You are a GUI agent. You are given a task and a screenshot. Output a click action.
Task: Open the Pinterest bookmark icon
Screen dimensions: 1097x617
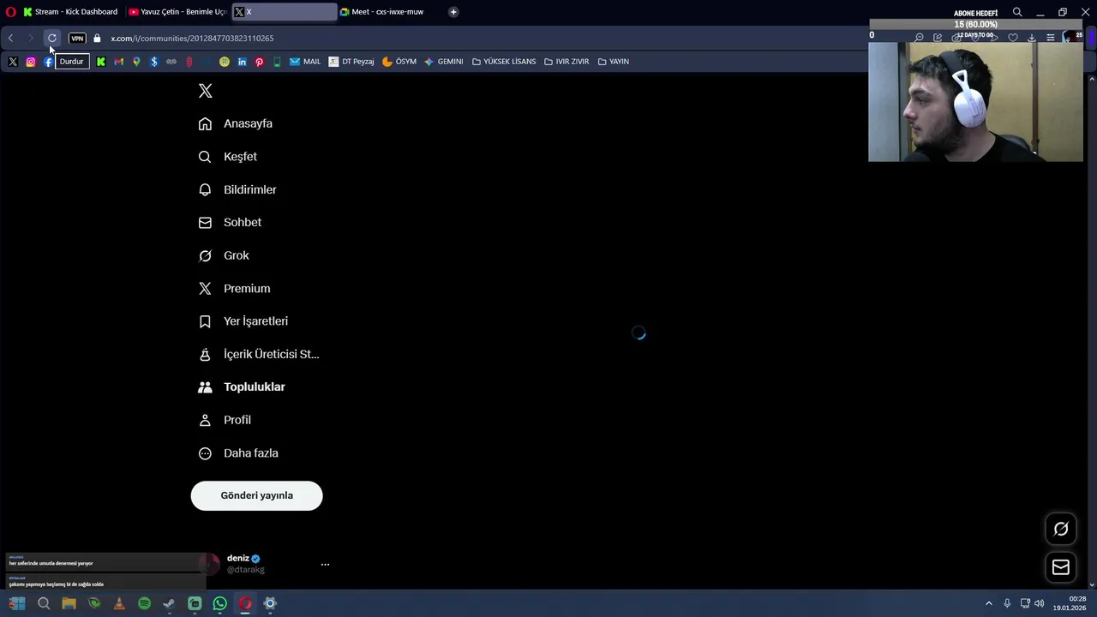click(x=260, y=62)
